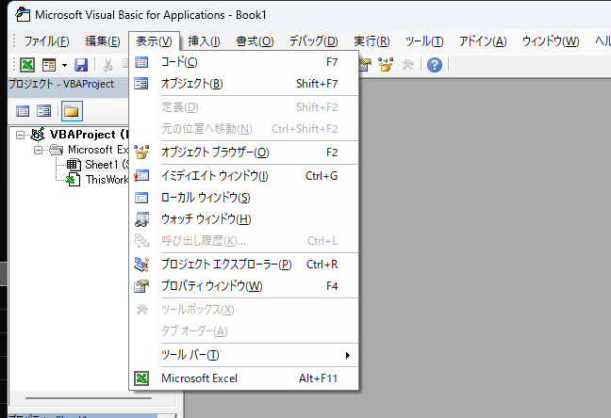This screenshot has width=611, height=418.
Task: Choose イミディエイト ウィンドウ(I) menu entry
Action: pyautogui.click(x=244, y=176)
